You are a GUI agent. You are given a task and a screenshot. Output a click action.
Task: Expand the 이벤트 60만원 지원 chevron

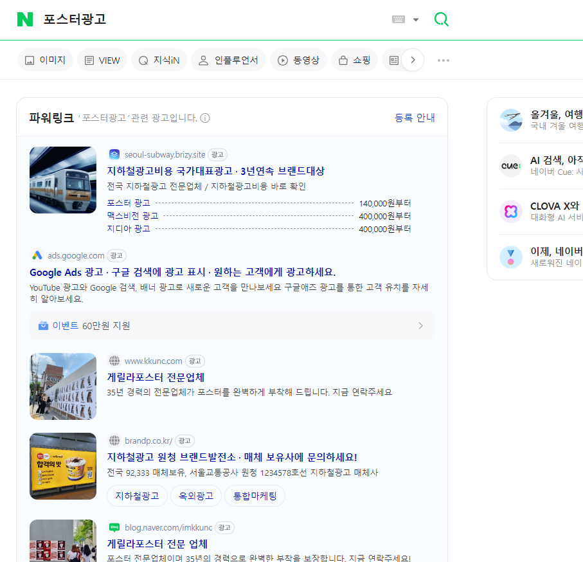pyautogui.click(x=420, y=326)
